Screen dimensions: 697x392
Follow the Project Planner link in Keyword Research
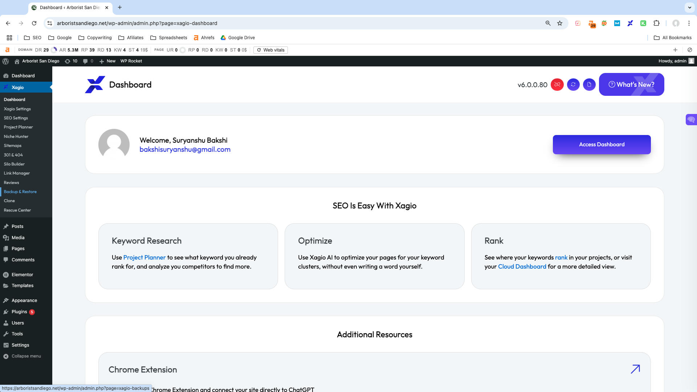point(144,257)
